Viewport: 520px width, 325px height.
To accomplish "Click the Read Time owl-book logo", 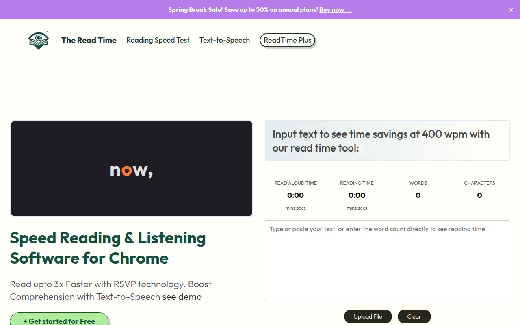I will (39, 40).
